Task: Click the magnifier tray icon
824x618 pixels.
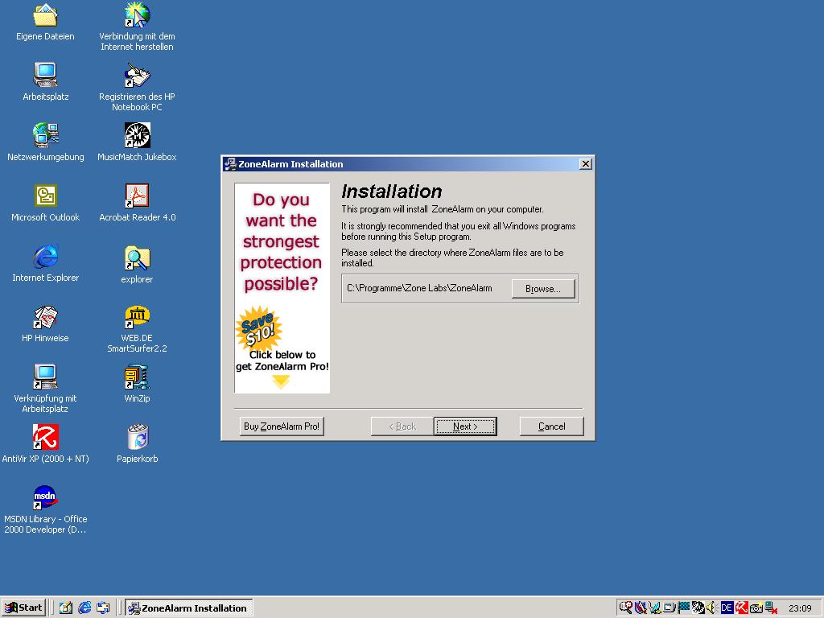Action: 625,608
